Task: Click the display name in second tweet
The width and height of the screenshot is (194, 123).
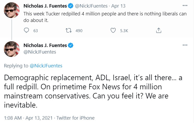Action: (x=45, y=45)
